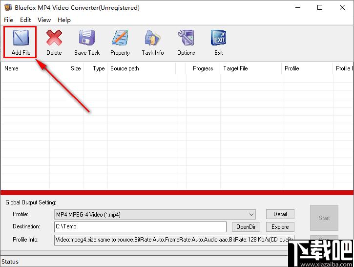Click the Add File toolbar icon
The height and width of the screenshot is (267, 354).
point(21,38)
